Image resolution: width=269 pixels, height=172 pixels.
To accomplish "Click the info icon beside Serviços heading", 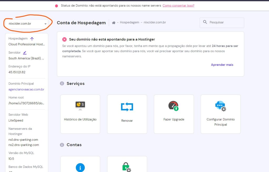I will click(x=62, y=84).
